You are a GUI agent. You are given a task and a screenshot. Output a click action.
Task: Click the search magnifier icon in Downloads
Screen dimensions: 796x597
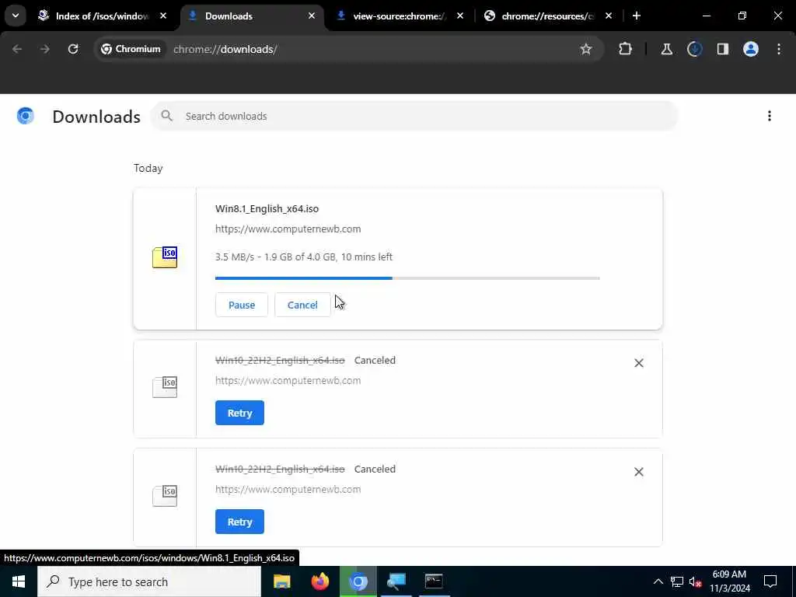coord(166,117)
